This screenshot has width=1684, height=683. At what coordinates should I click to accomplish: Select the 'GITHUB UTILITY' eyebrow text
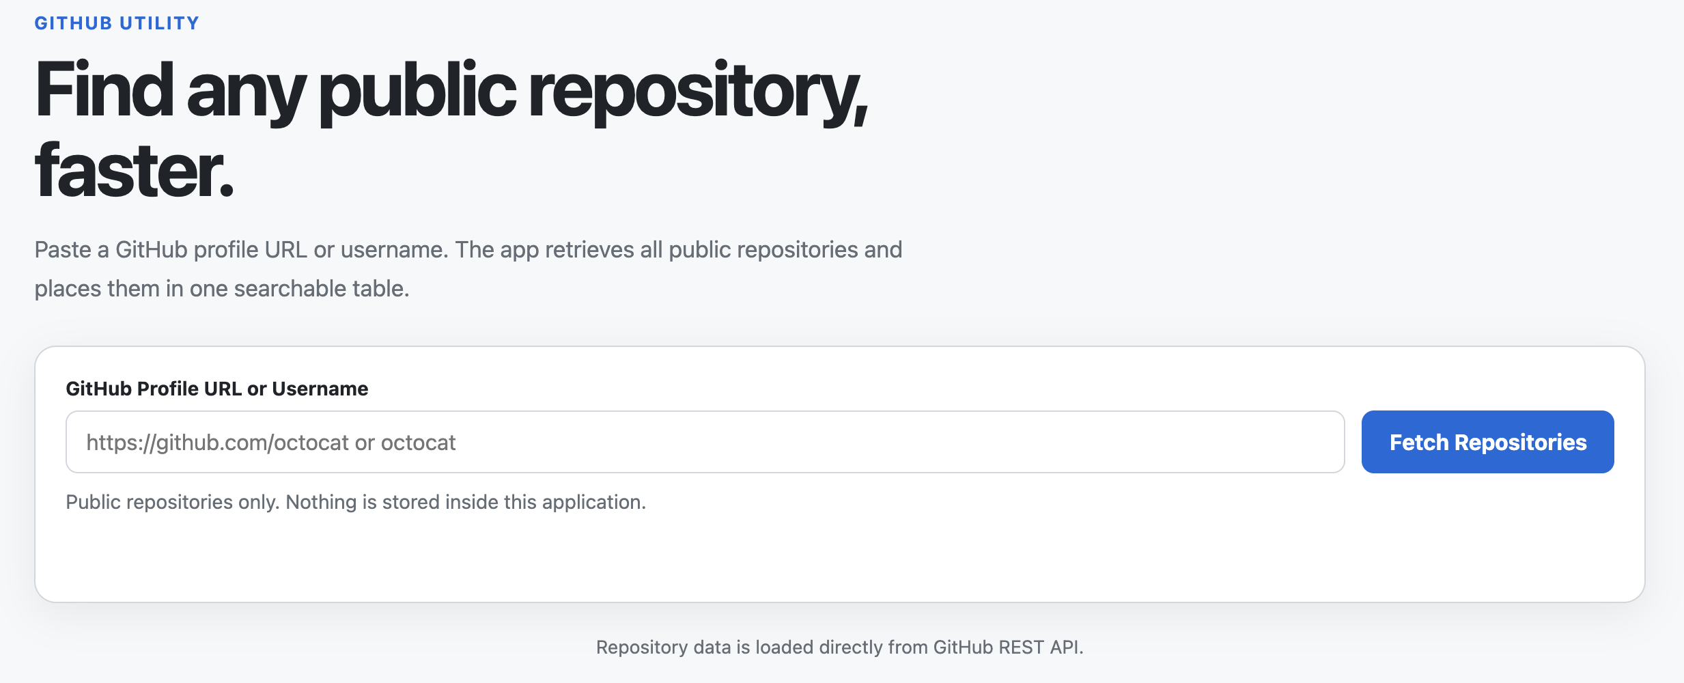point(117,23)
